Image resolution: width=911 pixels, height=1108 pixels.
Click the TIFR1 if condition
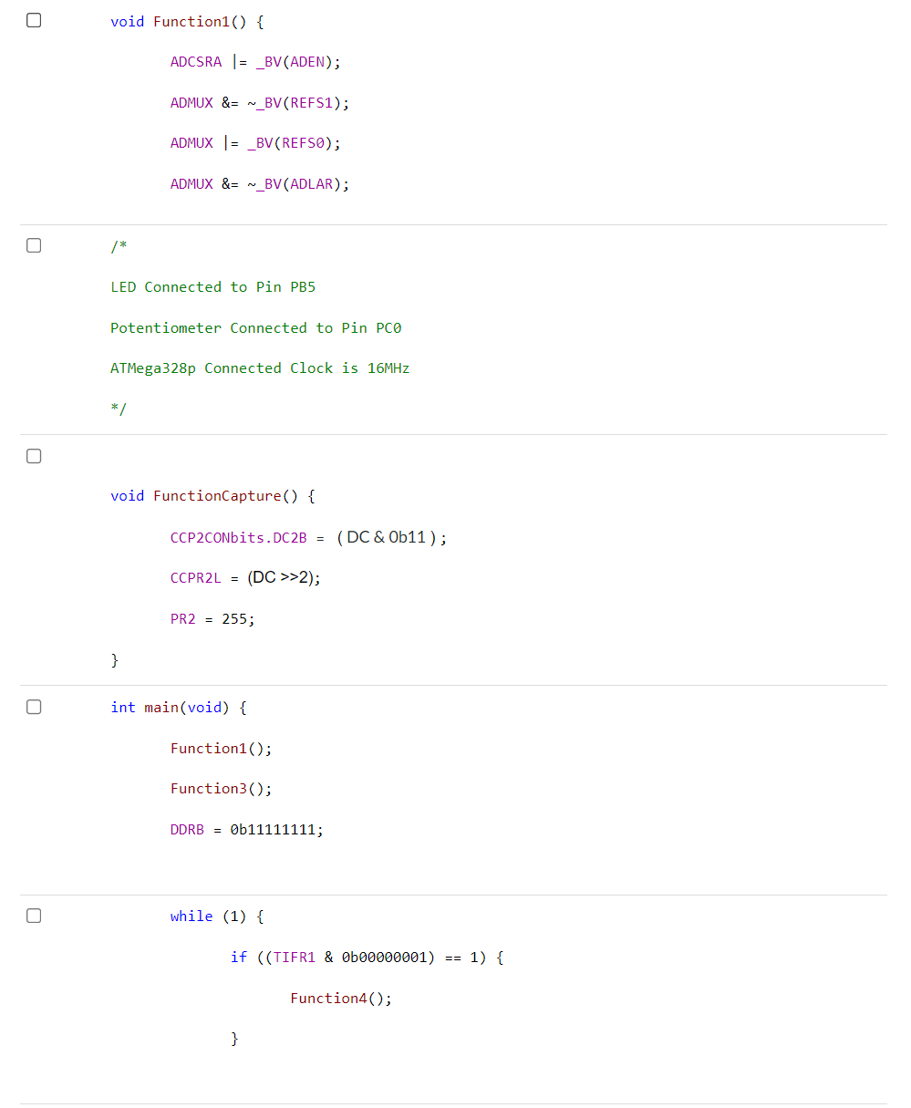[365, 957]
